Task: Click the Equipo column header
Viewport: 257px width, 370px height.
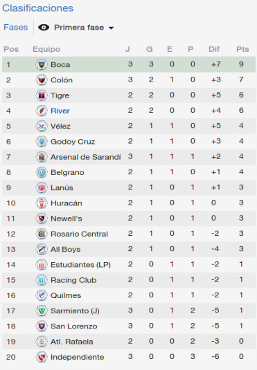Action: (x=46, y=49)
